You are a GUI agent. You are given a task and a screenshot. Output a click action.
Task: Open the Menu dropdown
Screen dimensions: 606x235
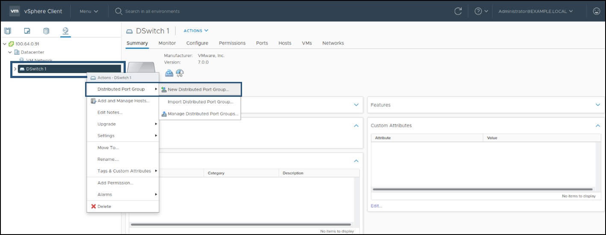[89, 11]
